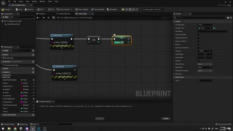Click MACROS section add icon
Viewport: 233px width, 131px height.
pyautogui.click(x=33, y=69)
